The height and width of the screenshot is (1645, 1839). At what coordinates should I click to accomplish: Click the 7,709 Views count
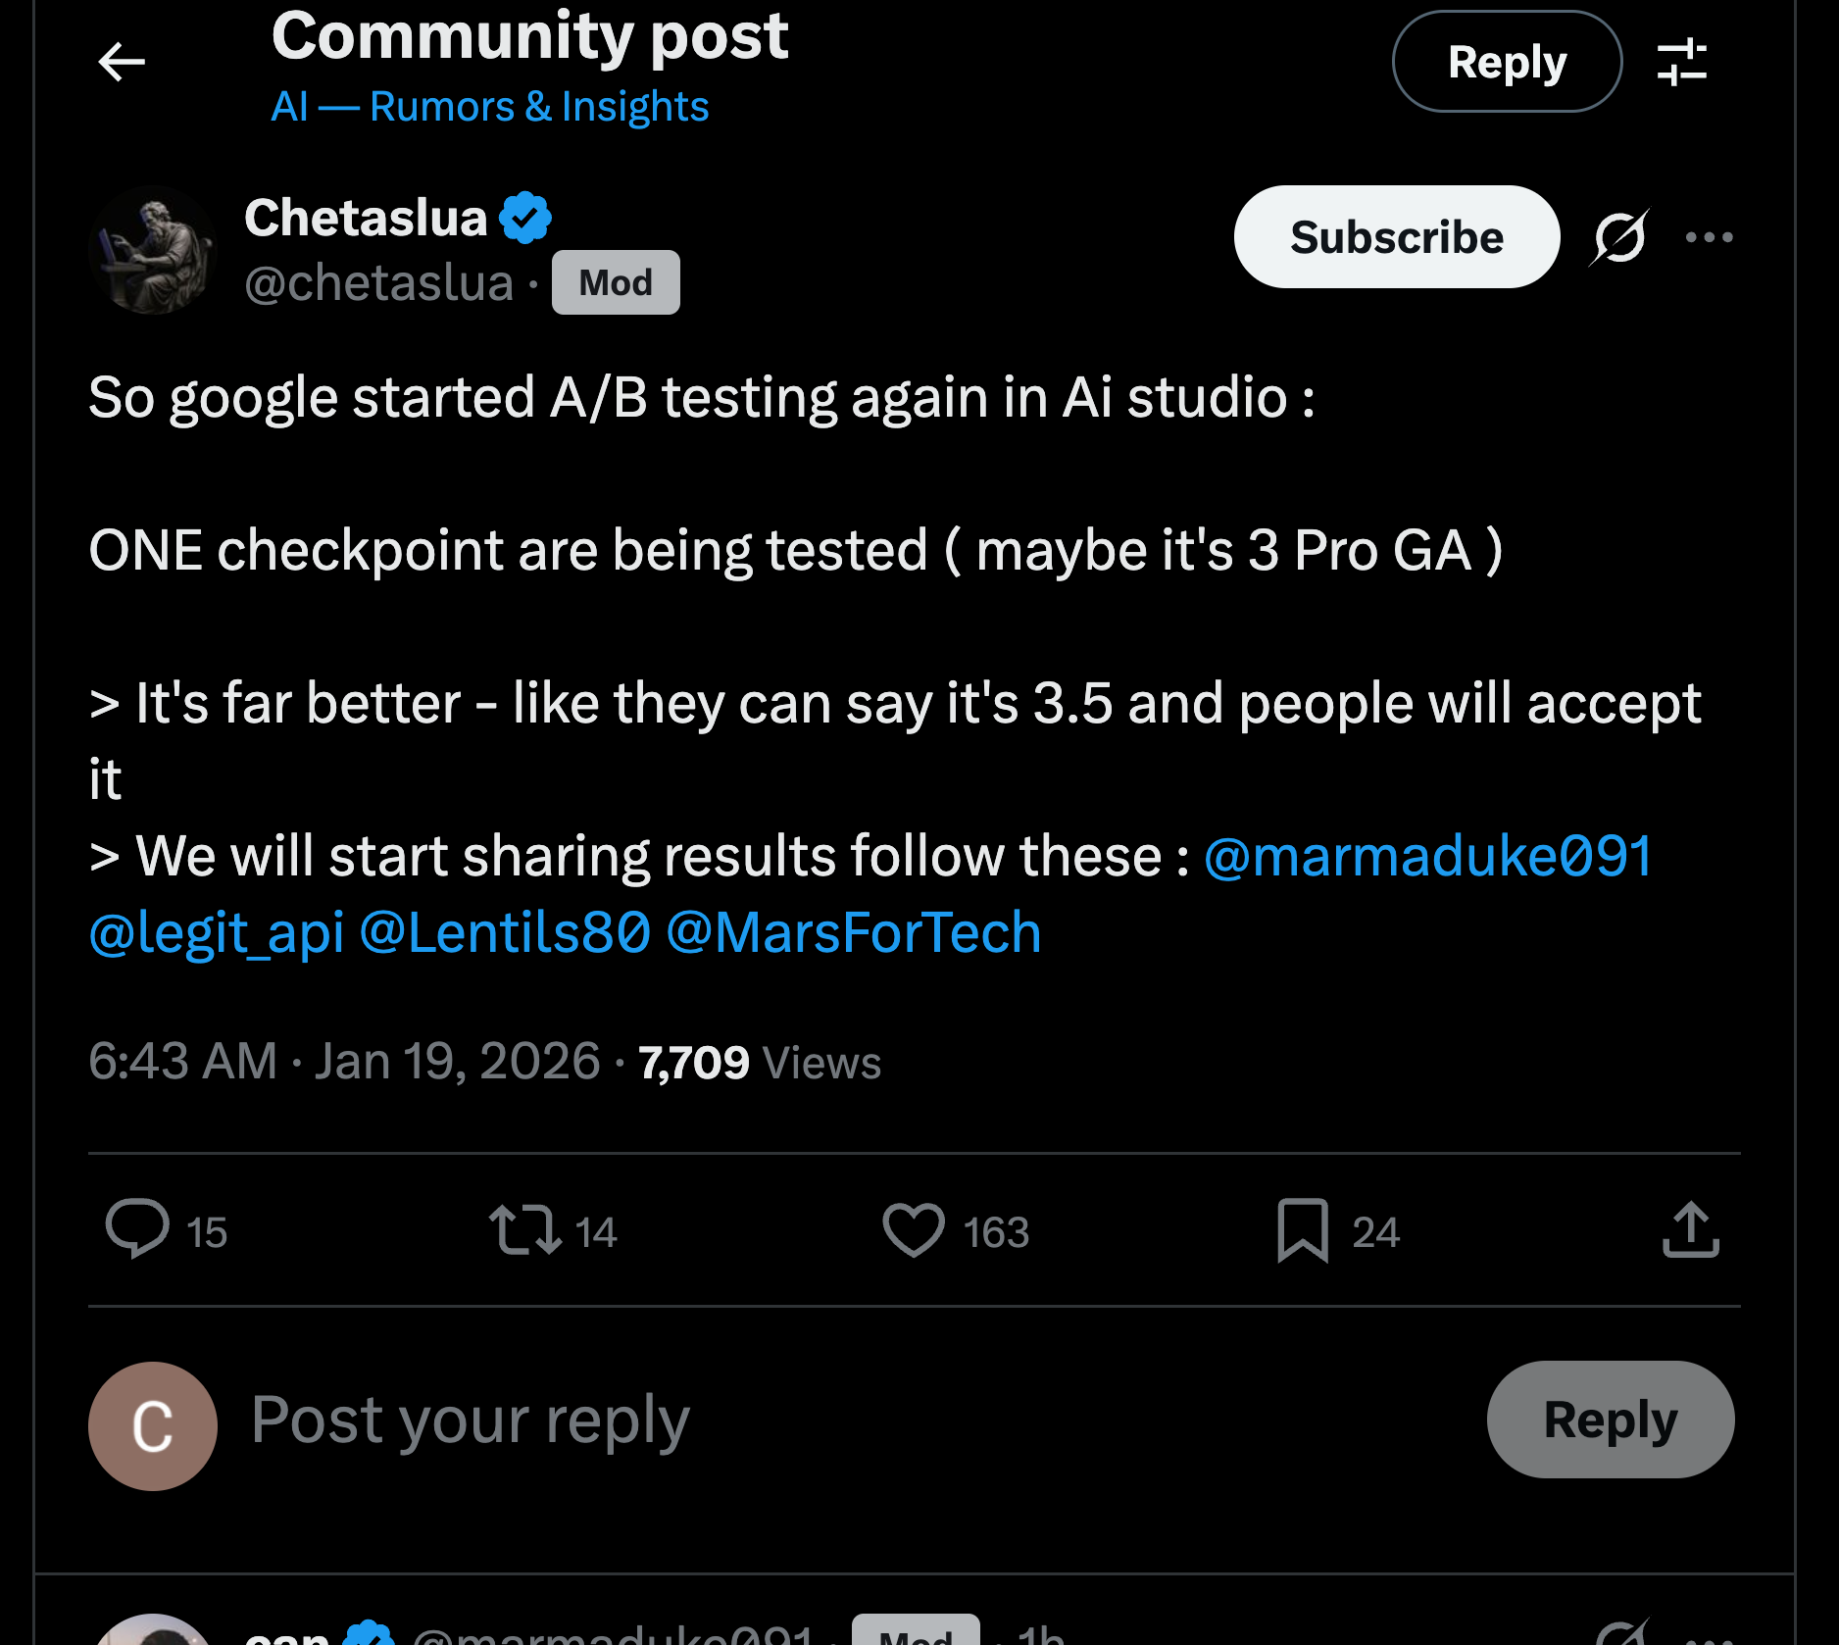pyautogui.click(x=759, y=1063)
